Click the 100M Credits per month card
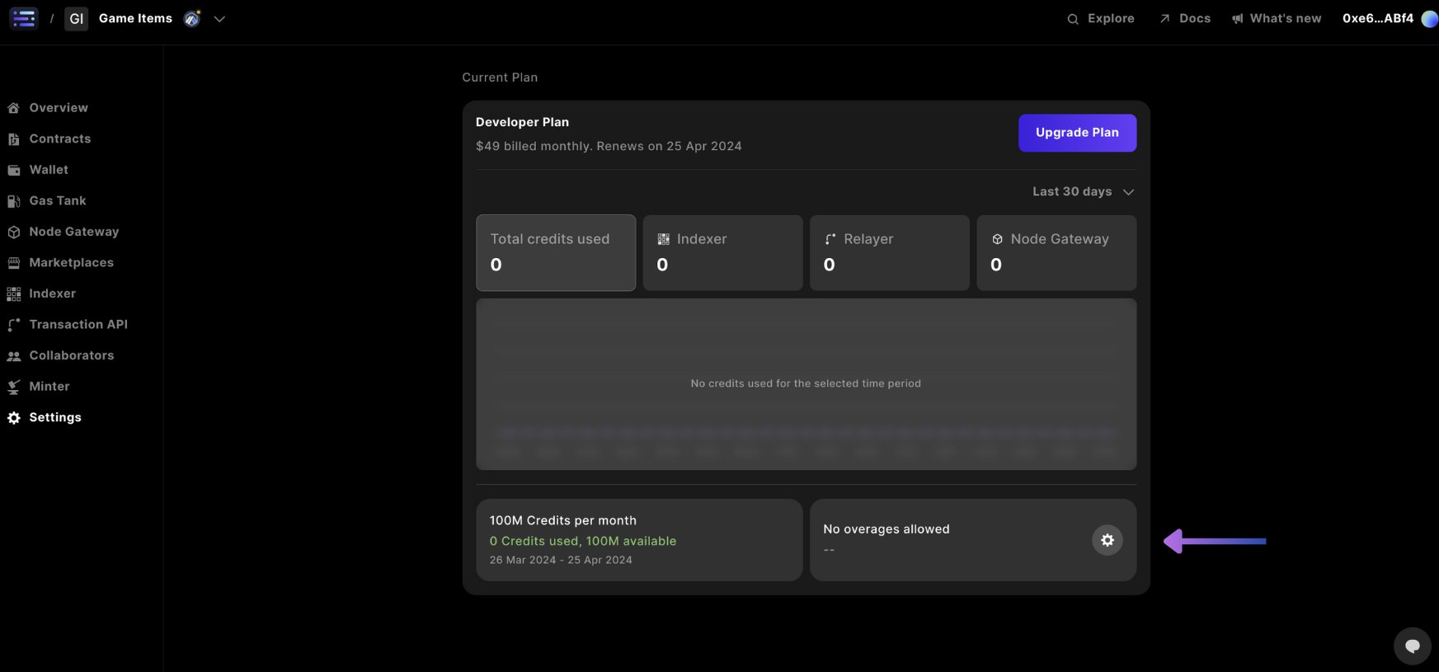 pos(639,540)
